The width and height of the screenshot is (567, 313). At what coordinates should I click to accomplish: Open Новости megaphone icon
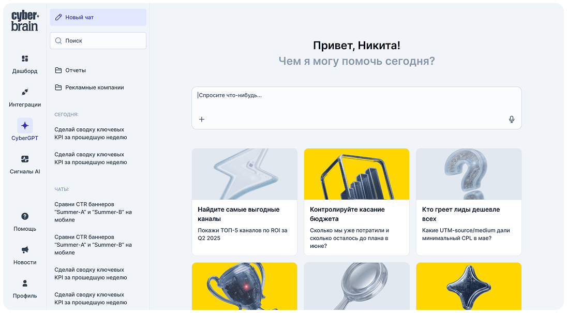point(25,250)
